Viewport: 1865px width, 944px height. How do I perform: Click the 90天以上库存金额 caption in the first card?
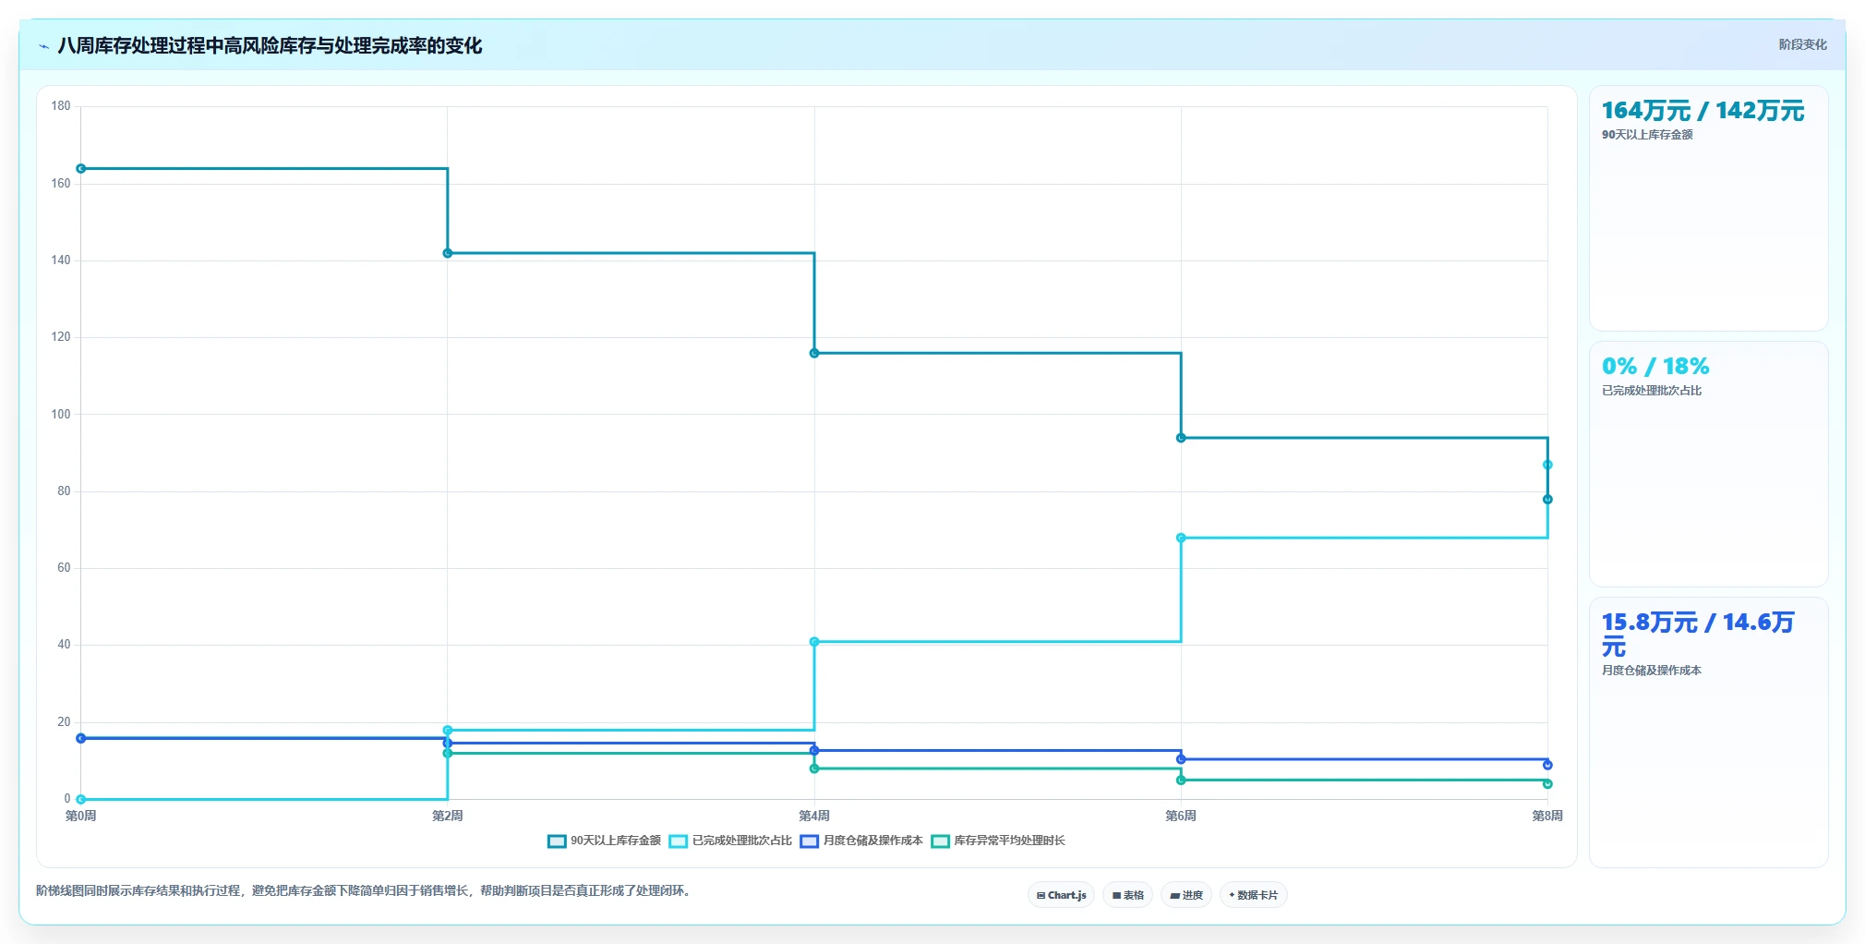[1647, 135]
